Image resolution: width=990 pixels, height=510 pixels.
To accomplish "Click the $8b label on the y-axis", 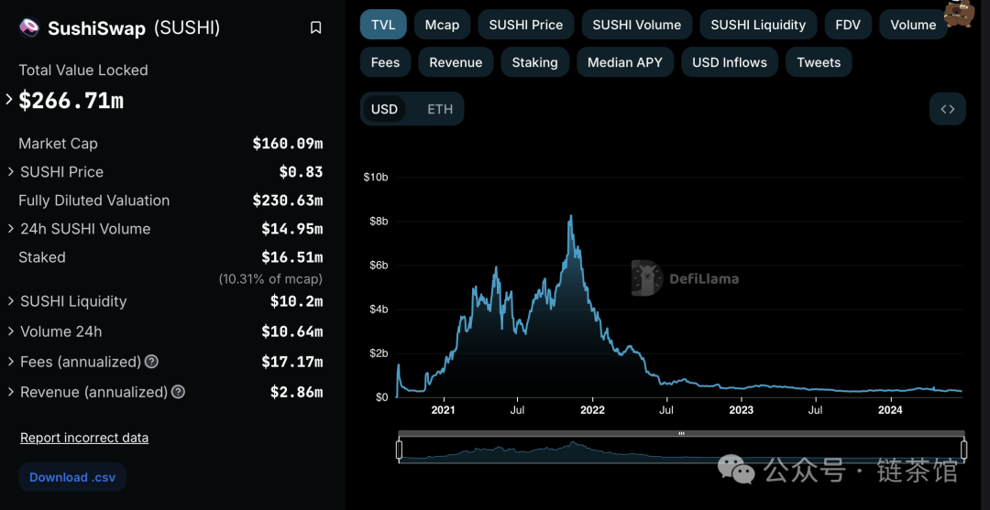I will [377, 222].
